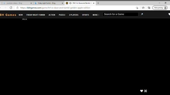The width and height of the screenshot is (170, 95).
Task: Open the FRIDAY NIGHT FUNKIN category
Action: (x=36, y=15)
